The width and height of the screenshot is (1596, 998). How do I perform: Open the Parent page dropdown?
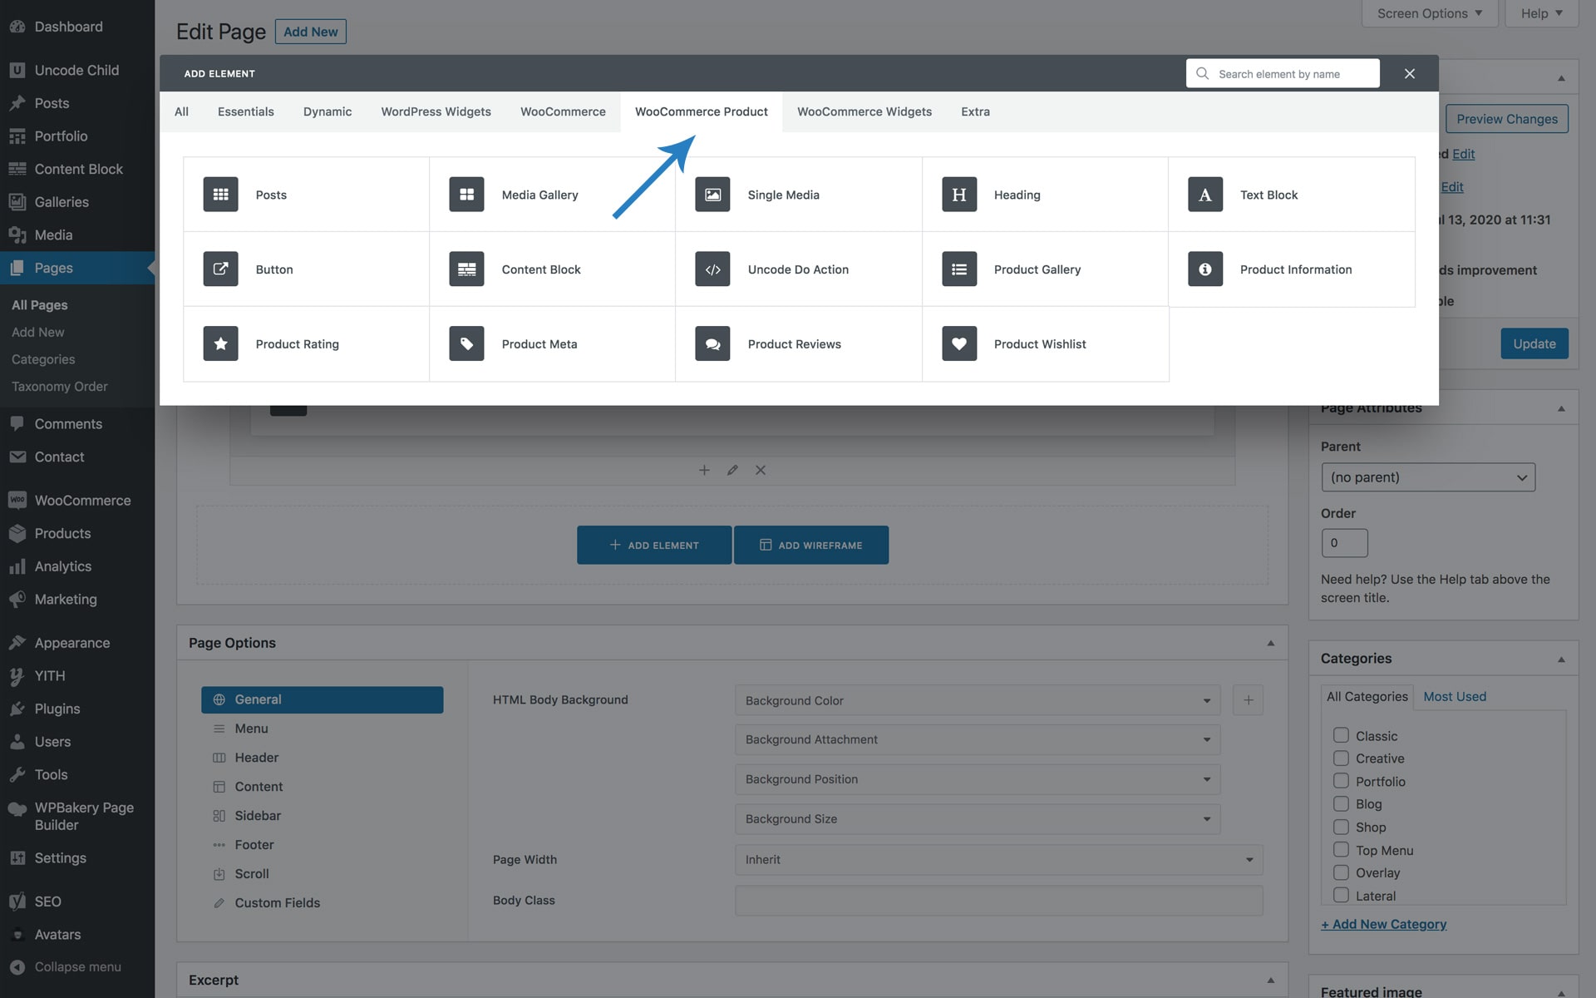(1427, 477)
